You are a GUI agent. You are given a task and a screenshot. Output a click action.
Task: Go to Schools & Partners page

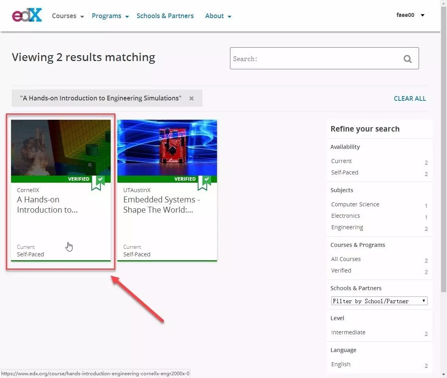click(x=165, y=16)
